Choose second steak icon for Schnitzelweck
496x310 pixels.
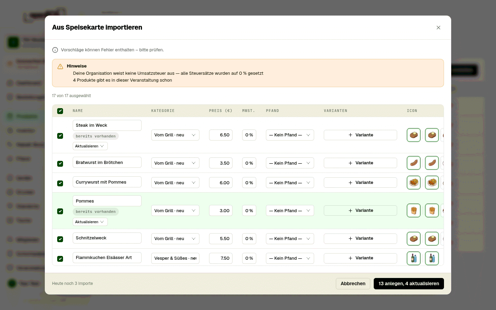[x=432, y=239]
